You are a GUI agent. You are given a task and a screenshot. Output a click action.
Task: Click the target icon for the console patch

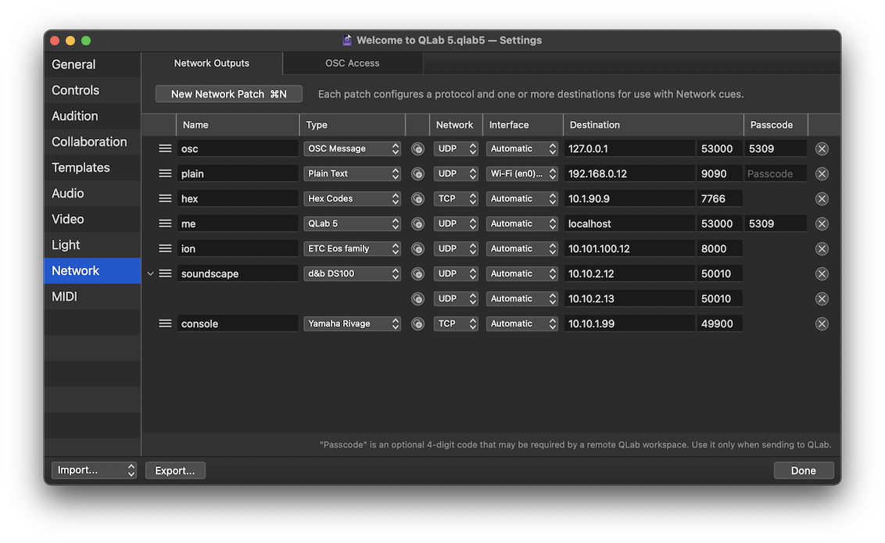417,323
